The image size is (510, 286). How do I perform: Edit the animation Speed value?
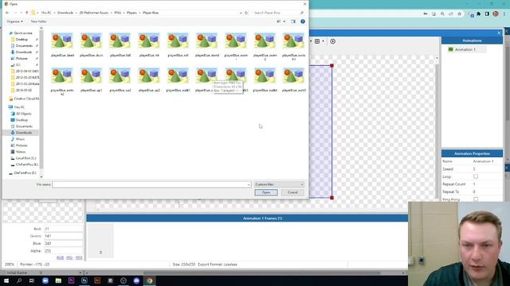(x=487, y=169)
